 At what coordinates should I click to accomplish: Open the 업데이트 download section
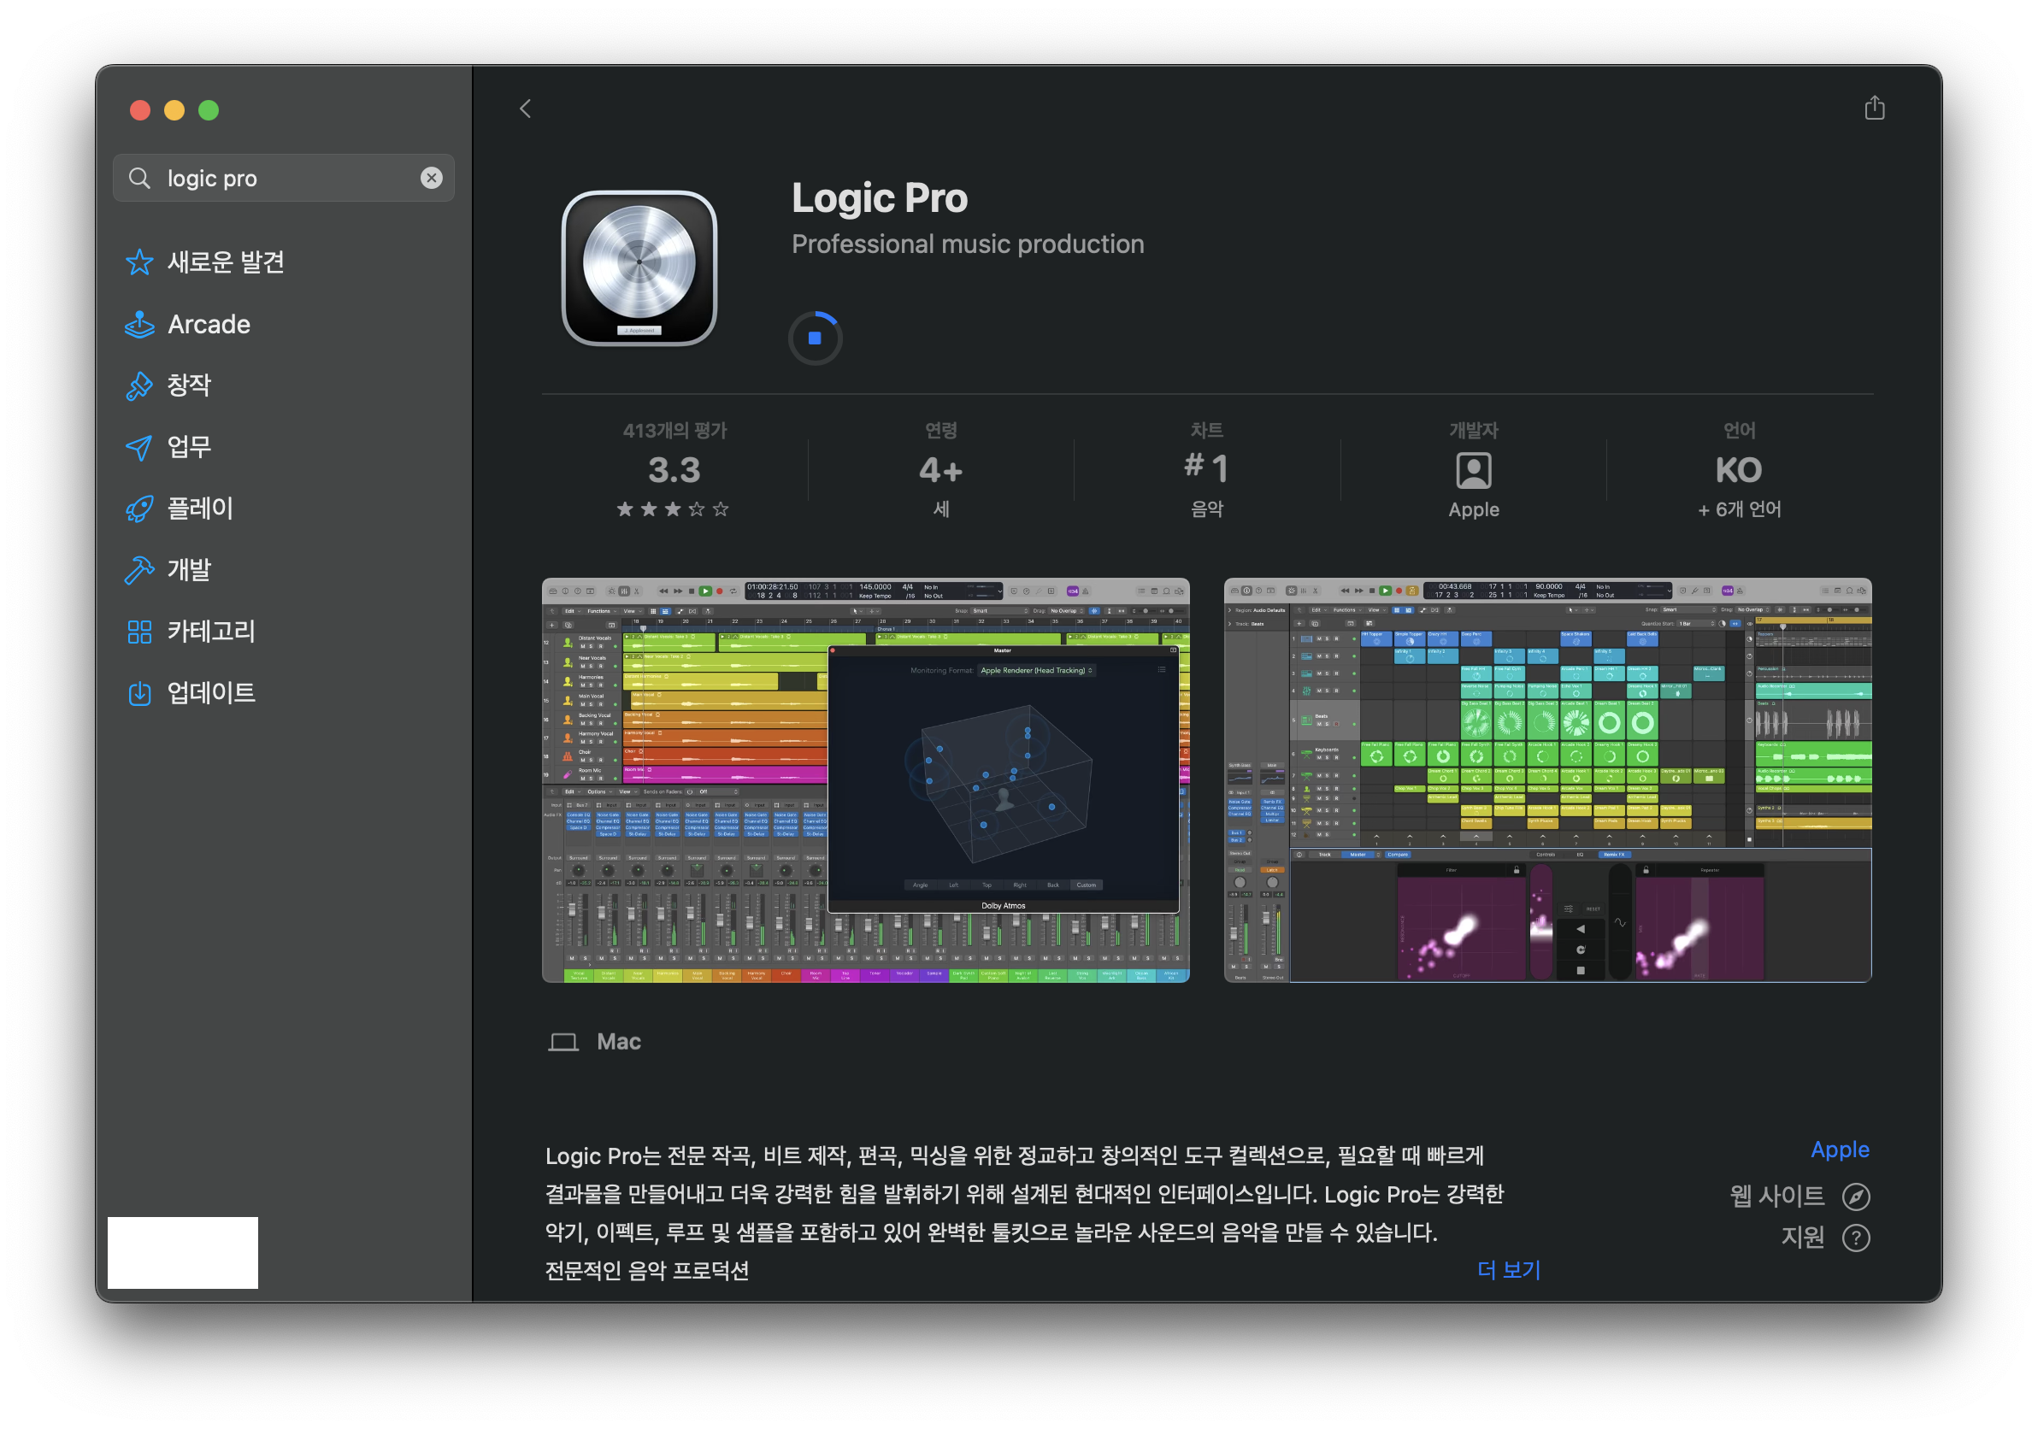pyautogui.click(x=210, y=692)
